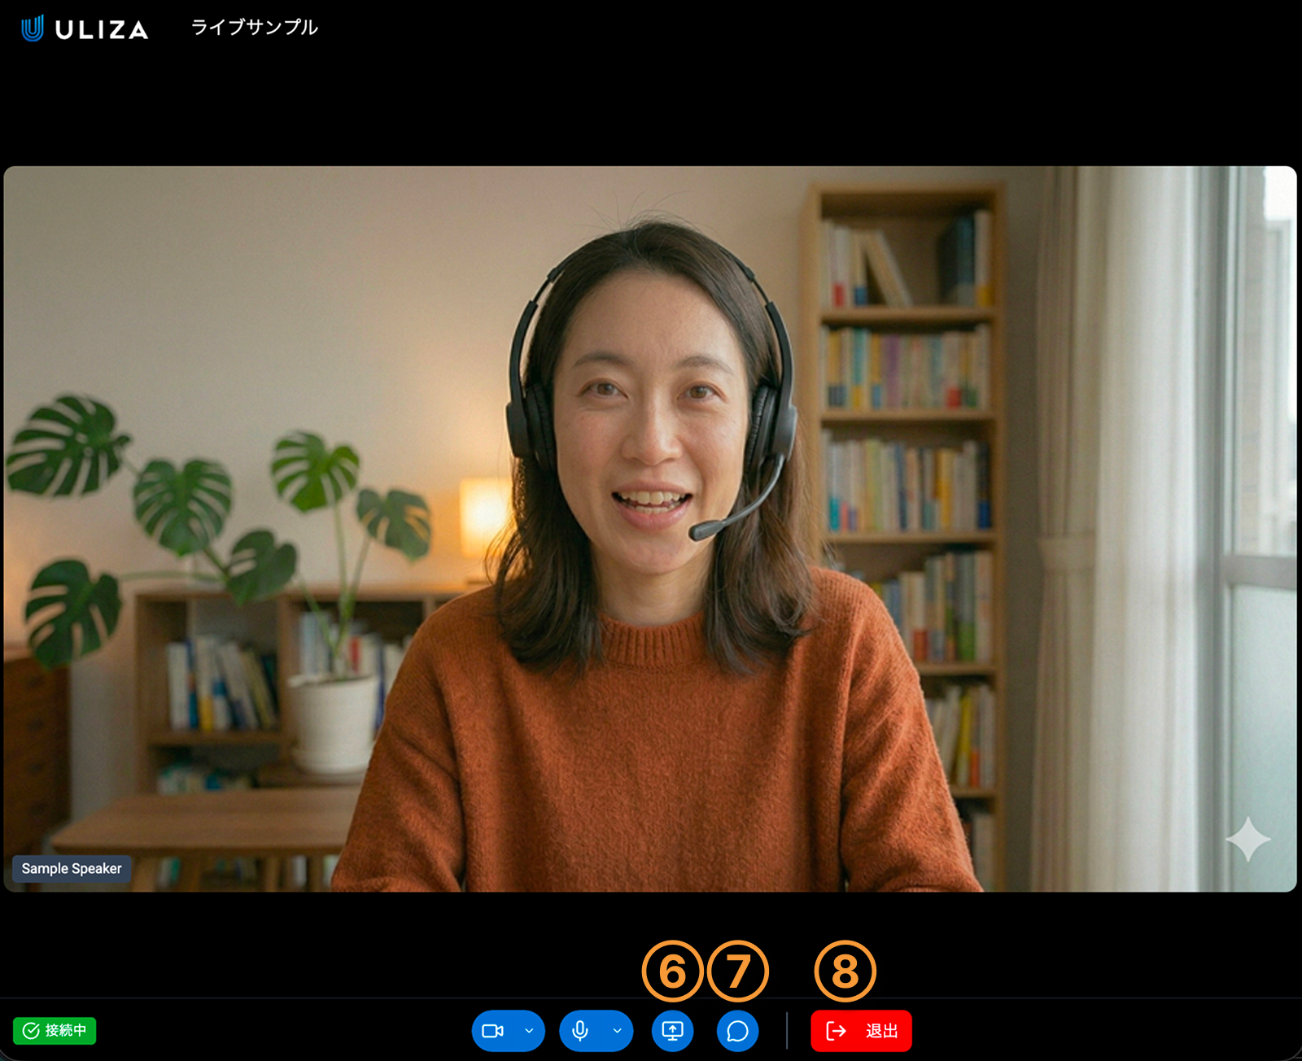Click the orange circled number 8 marker
The width and height of the screenshot is (1302, 1061).
tap(845, 971)
